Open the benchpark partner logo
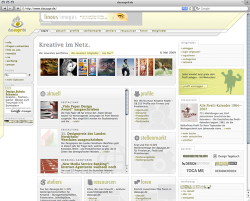The height and width of the screenshot is (201, 250). [x=226, y=163]
